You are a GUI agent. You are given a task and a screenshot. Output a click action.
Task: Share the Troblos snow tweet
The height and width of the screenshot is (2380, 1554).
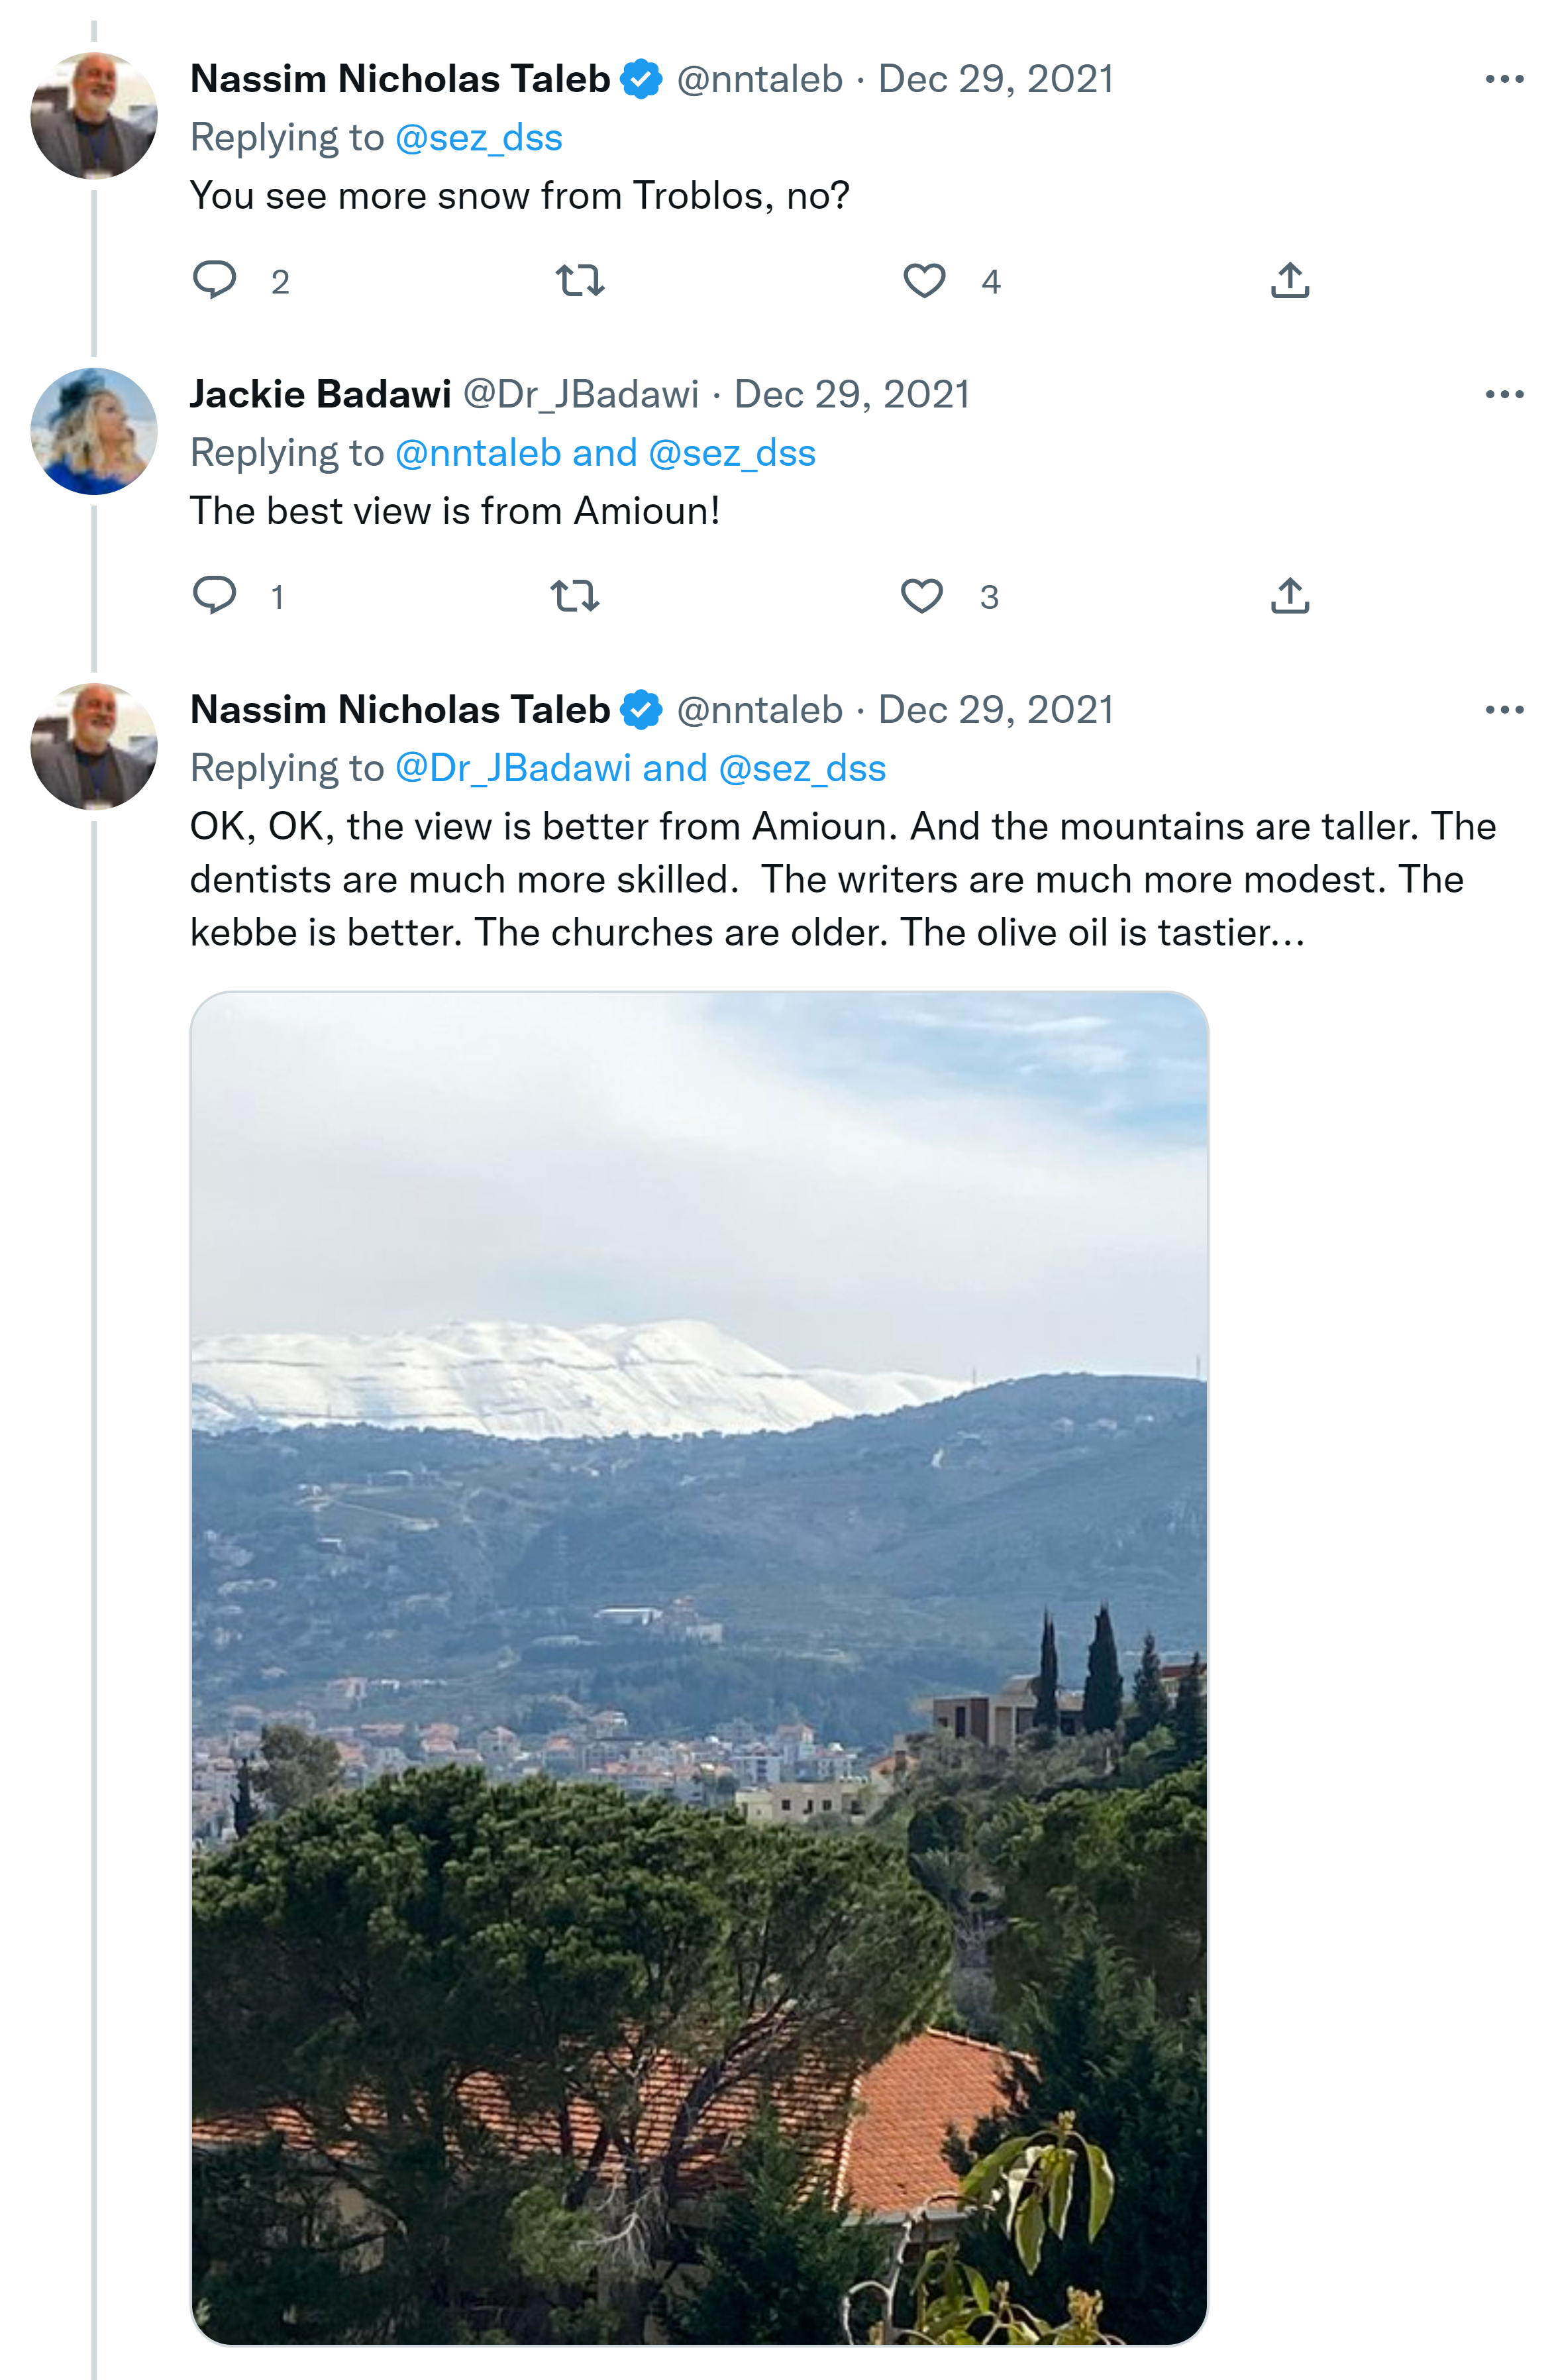pyautogui.click(x=1290, y=280)
